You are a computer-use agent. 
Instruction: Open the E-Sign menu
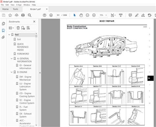(19, 5)
